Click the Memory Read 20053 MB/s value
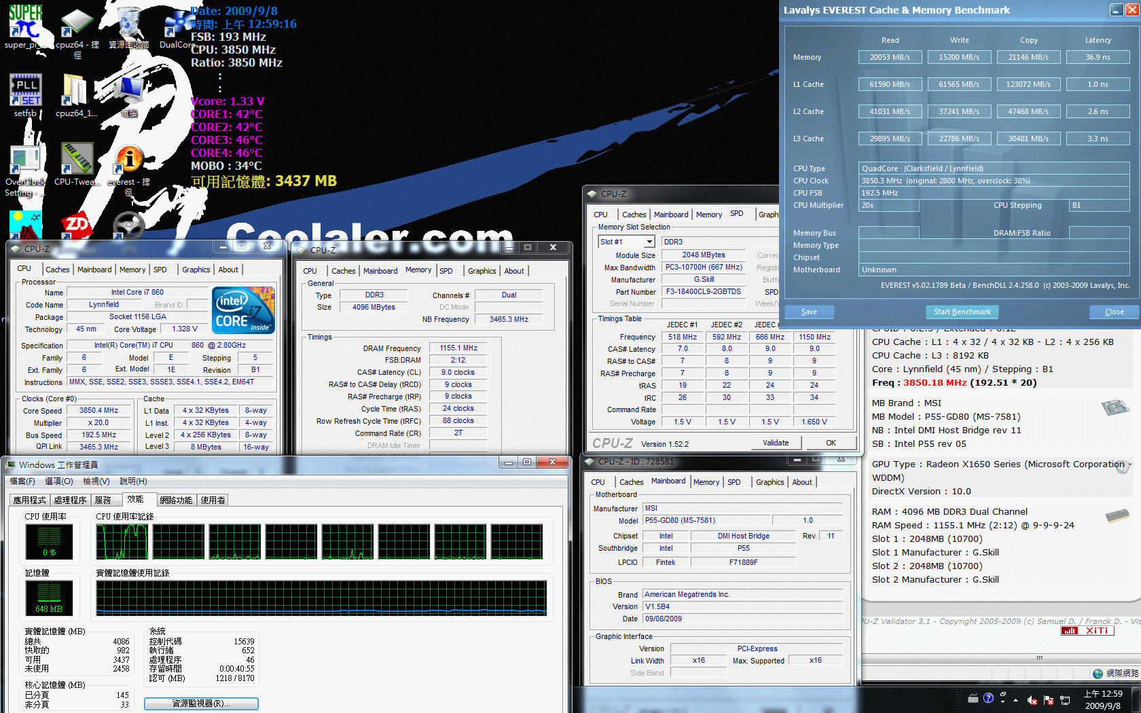Viewport: 1141px width, 713px height. click(x=890, y=57)
